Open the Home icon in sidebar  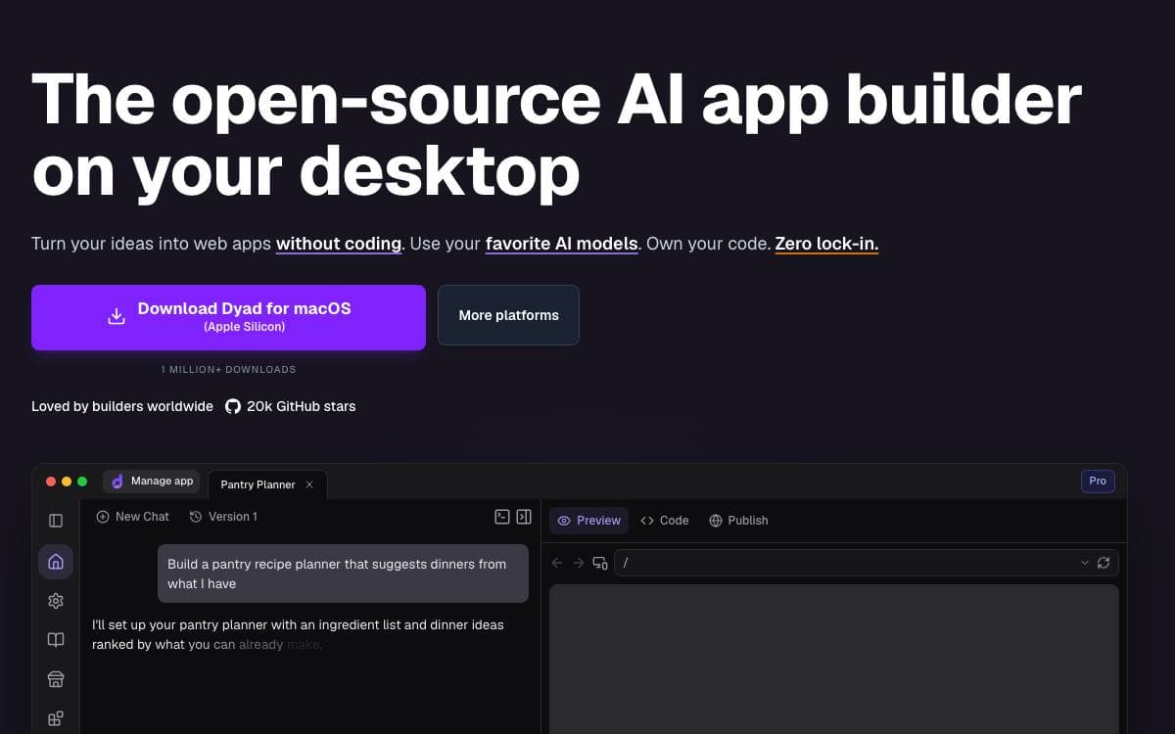(56, 562)
